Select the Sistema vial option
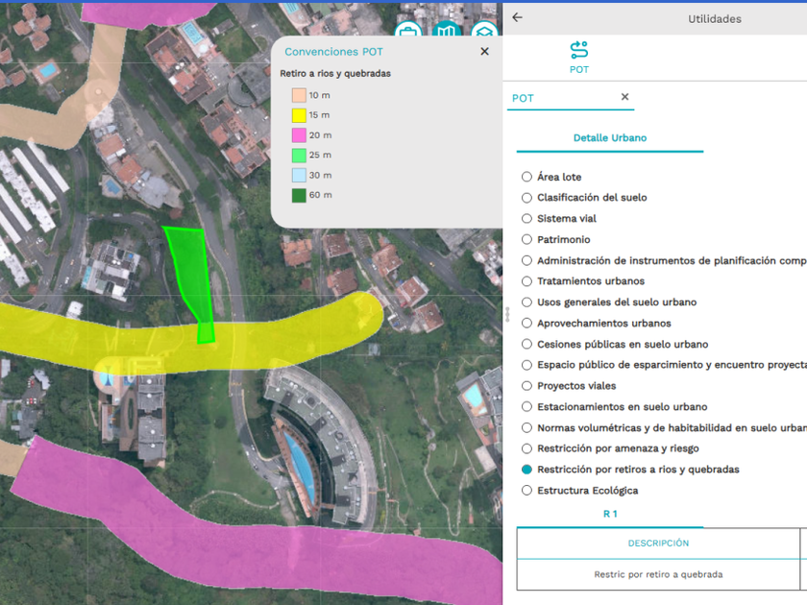Viewport: 807px width, 605px height. 526,219
